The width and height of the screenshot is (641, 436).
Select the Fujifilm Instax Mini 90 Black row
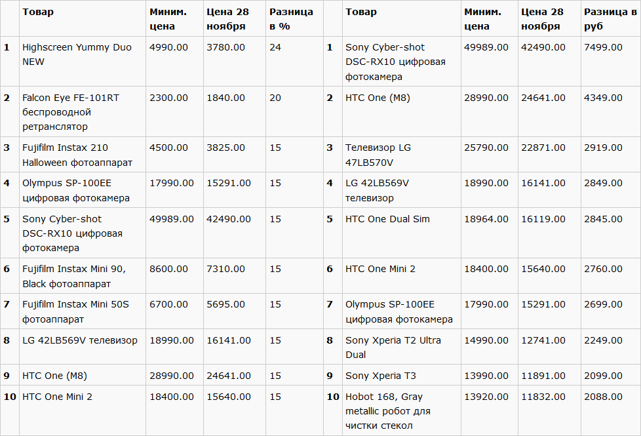tap(73, 276)
